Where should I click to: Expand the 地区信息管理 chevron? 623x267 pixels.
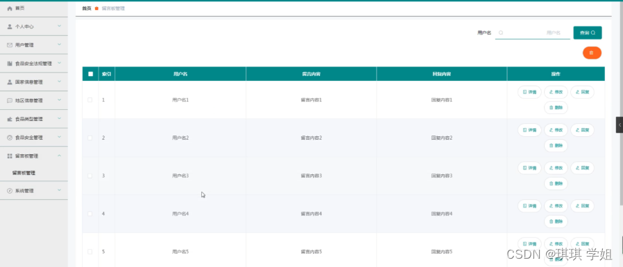coord(59,100)
